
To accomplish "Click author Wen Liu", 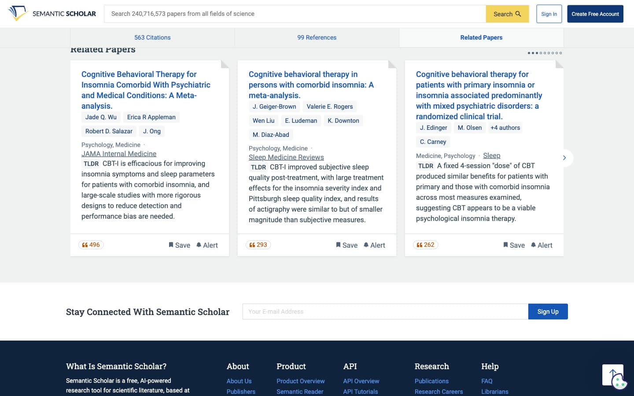I will [263, 121].
